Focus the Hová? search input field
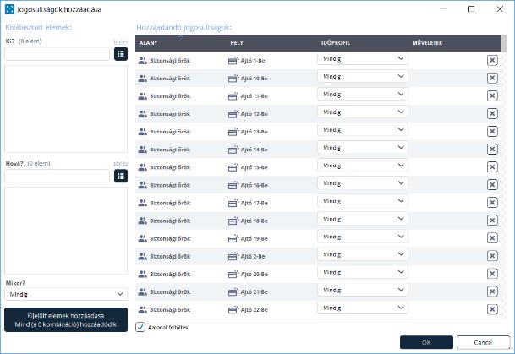Screen dimensions: 515x354 pyautogui.click(x=58, y=177)
